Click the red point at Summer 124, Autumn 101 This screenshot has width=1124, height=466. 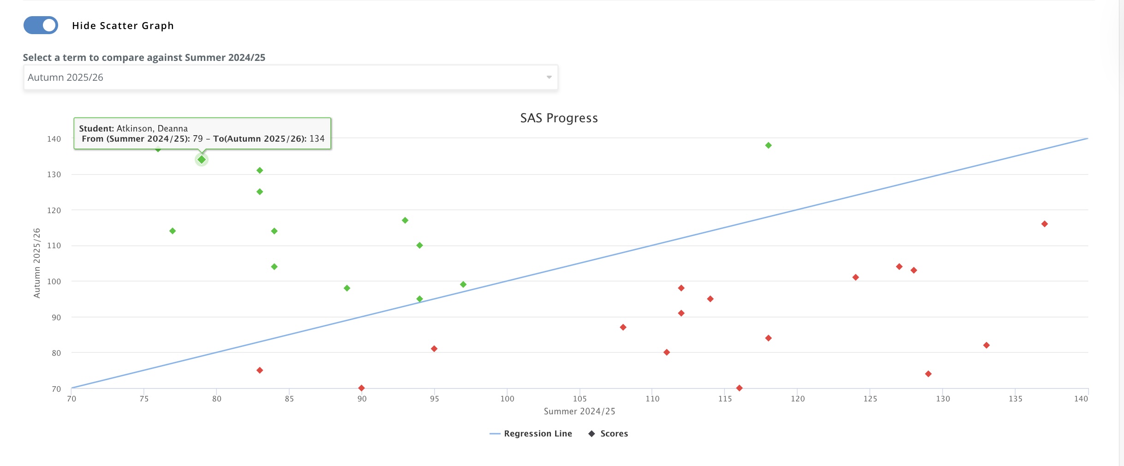pyautogui.click(x=855, y=277)
